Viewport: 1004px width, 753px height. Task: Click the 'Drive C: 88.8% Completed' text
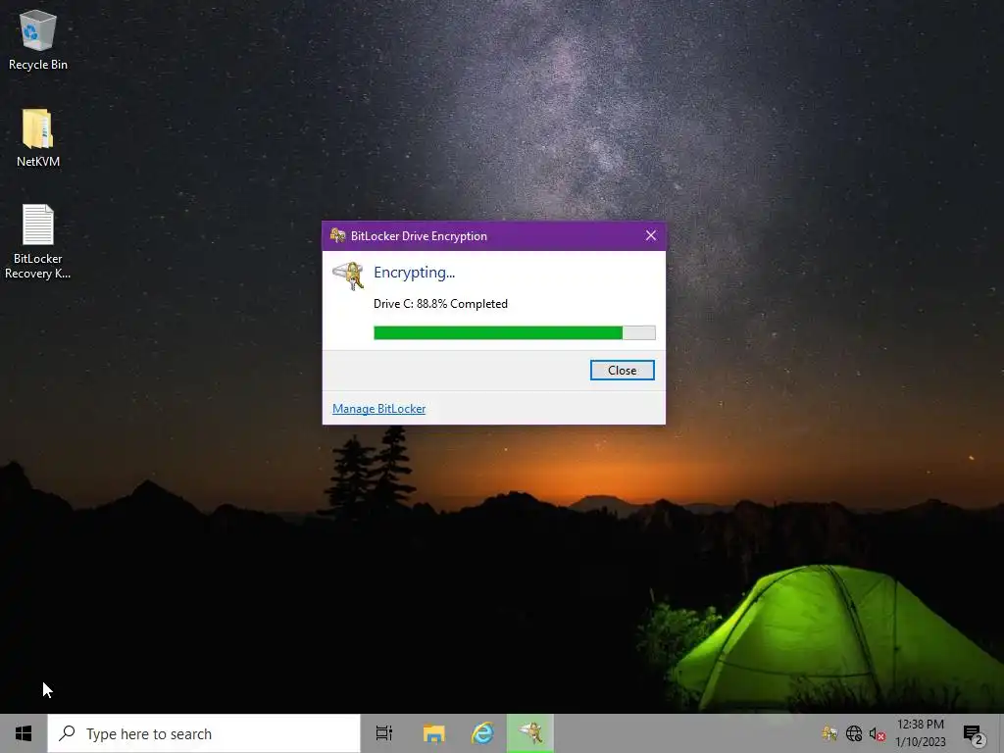440,304
